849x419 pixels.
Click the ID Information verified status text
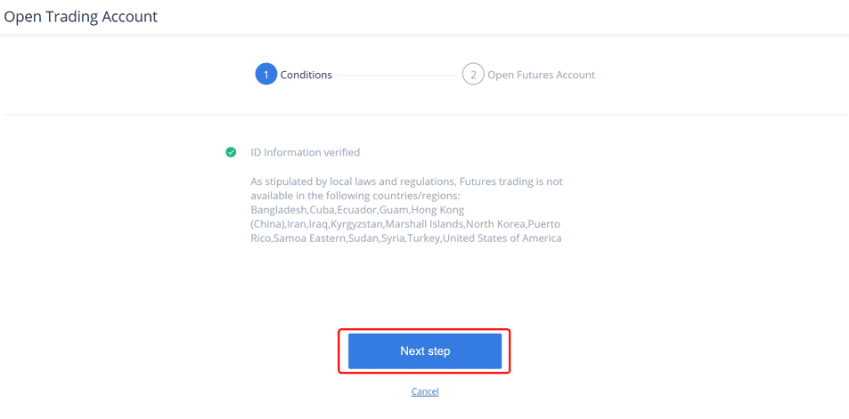[x=306, y=152]
